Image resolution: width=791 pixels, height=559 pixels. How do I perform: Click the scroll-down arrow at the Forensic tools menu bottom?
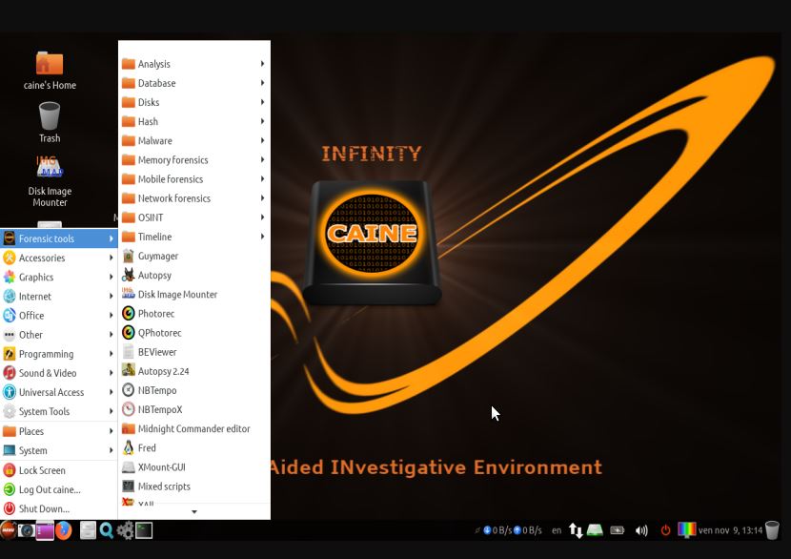coord(194,511)
